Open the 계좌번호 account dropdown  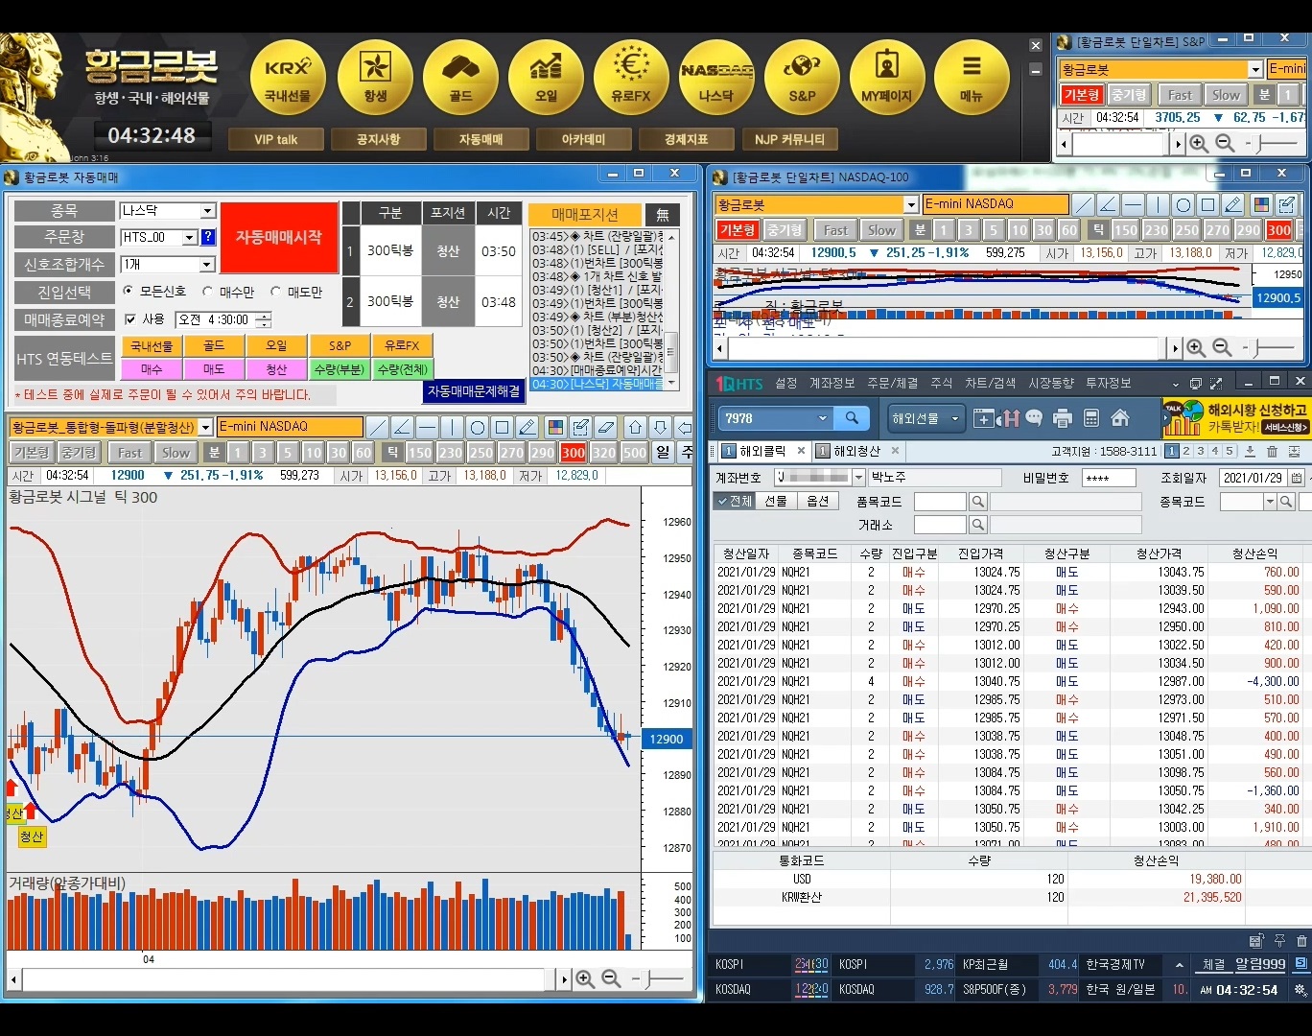(858, 478)
